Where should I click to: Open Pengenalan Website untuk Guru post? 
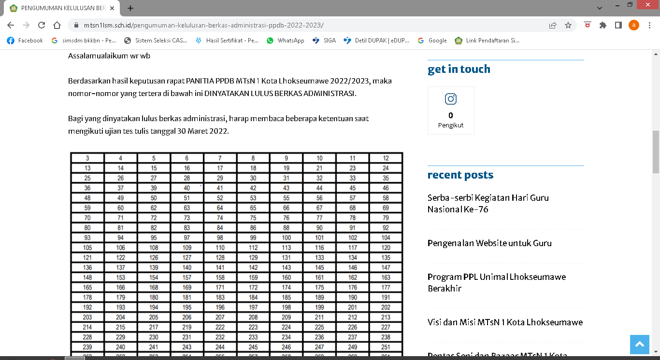(489, 243)
